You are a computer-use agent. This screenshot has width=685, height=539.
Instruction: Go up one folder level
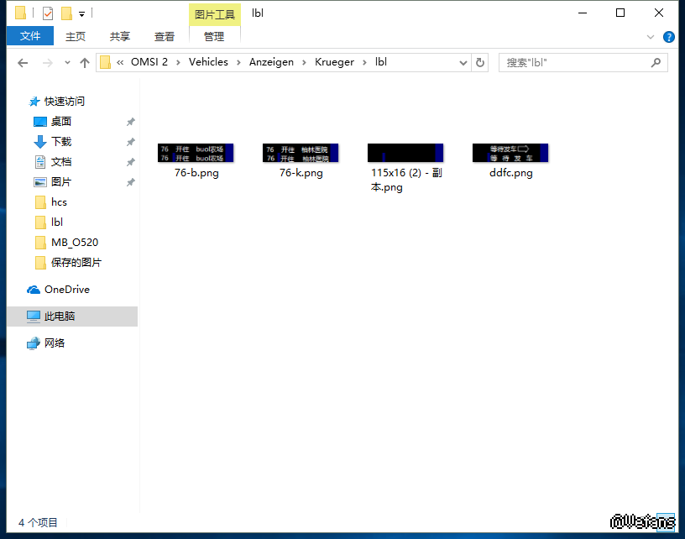(85, 63)
